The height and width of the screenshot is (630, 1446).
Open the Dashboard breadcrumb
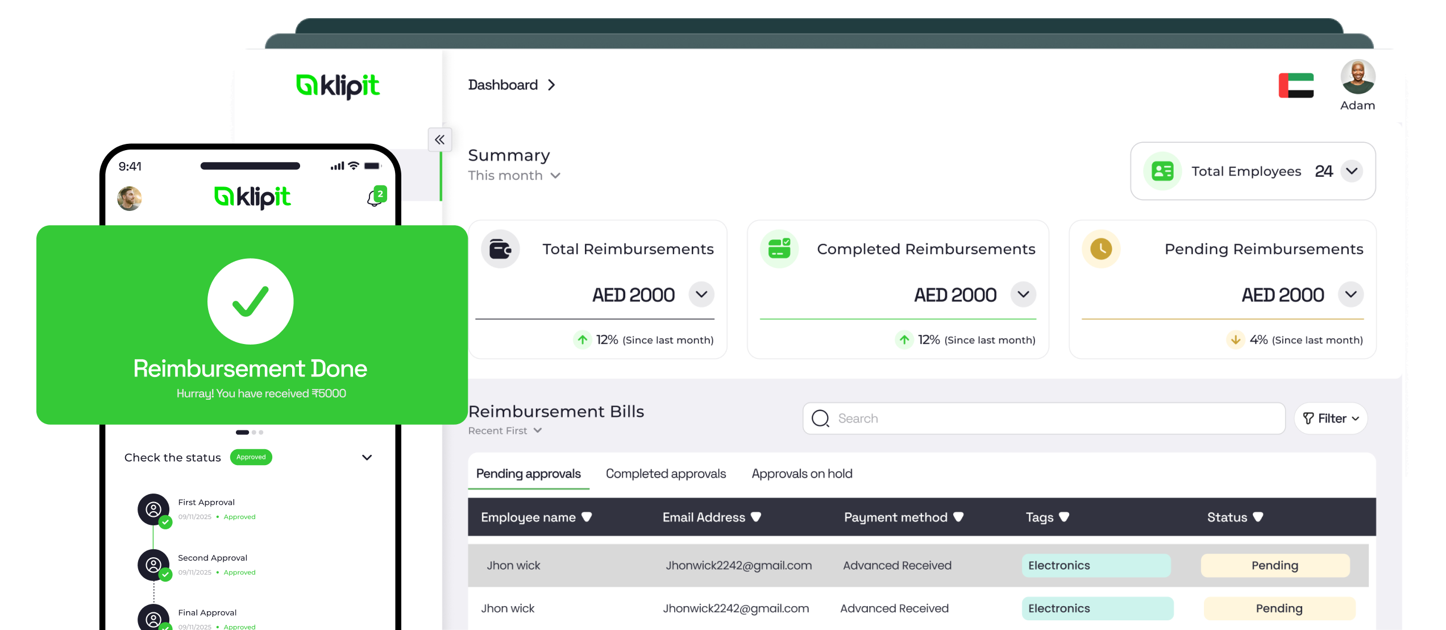point(503,85)
